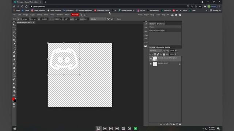The height and width of the screenshot is (131, 234).
Task: Switch to the Paths tab
Action: [167, 47]
